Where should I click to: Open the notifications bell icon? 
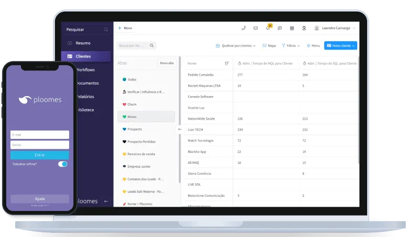tap(268, 28)
